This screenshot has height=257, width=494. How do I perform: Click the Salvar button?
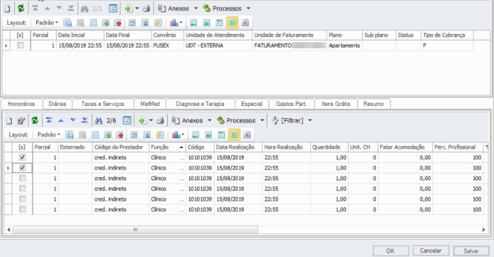click(471, 251)
